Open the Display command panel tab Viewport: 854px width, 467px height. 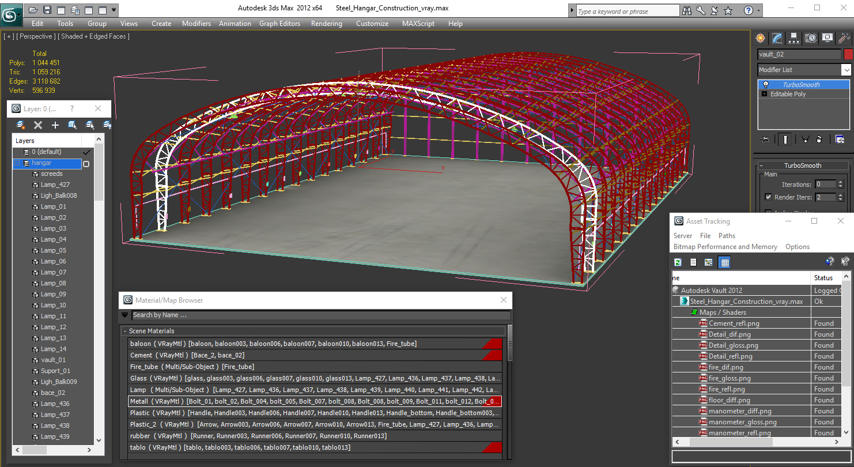pyautogui.click(x=827, y=38)
